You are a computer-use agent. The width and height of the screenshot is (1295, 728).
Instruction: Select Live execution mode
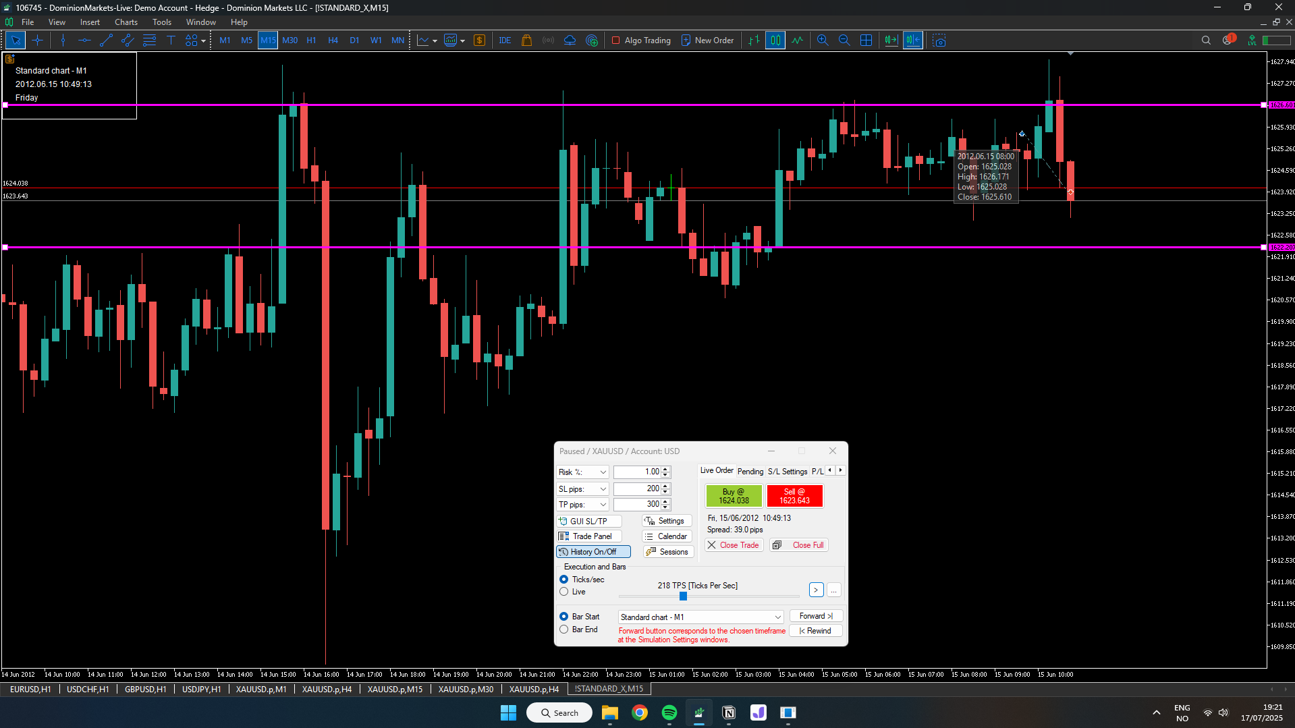tap(564, 592)
